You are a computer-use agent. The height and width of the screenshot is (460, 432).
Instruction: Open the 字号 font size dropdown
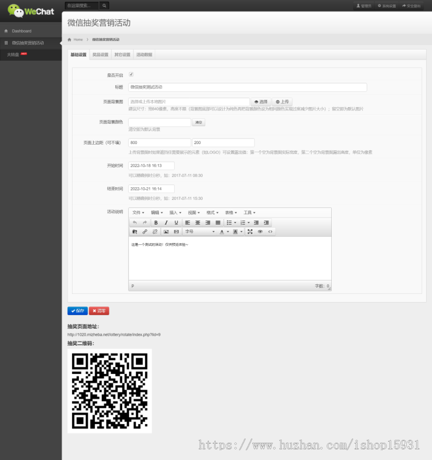tap(200, 231)
